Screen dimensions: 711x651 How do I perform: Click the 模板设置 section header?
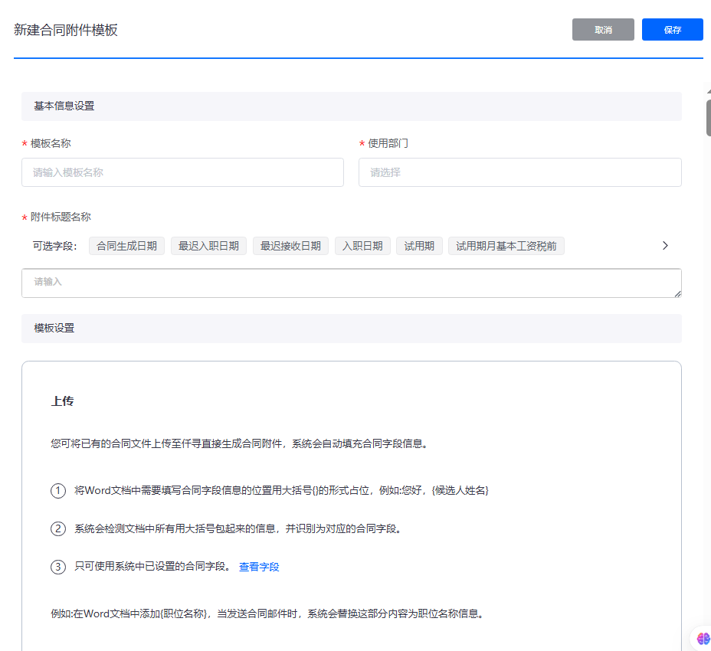(x=352, y=329)
